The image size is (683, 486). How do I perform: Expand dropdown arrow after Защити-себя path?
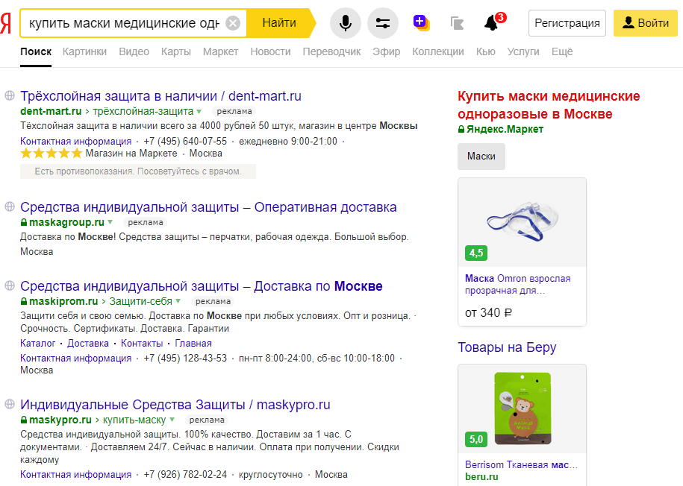[x=178, y=302]
